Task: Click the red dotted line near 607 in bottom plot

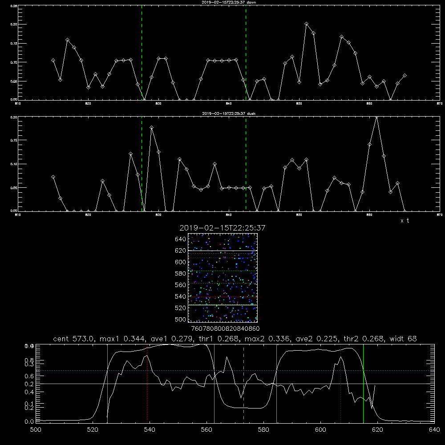Action: pyautogui.click(x=340, y=383)
